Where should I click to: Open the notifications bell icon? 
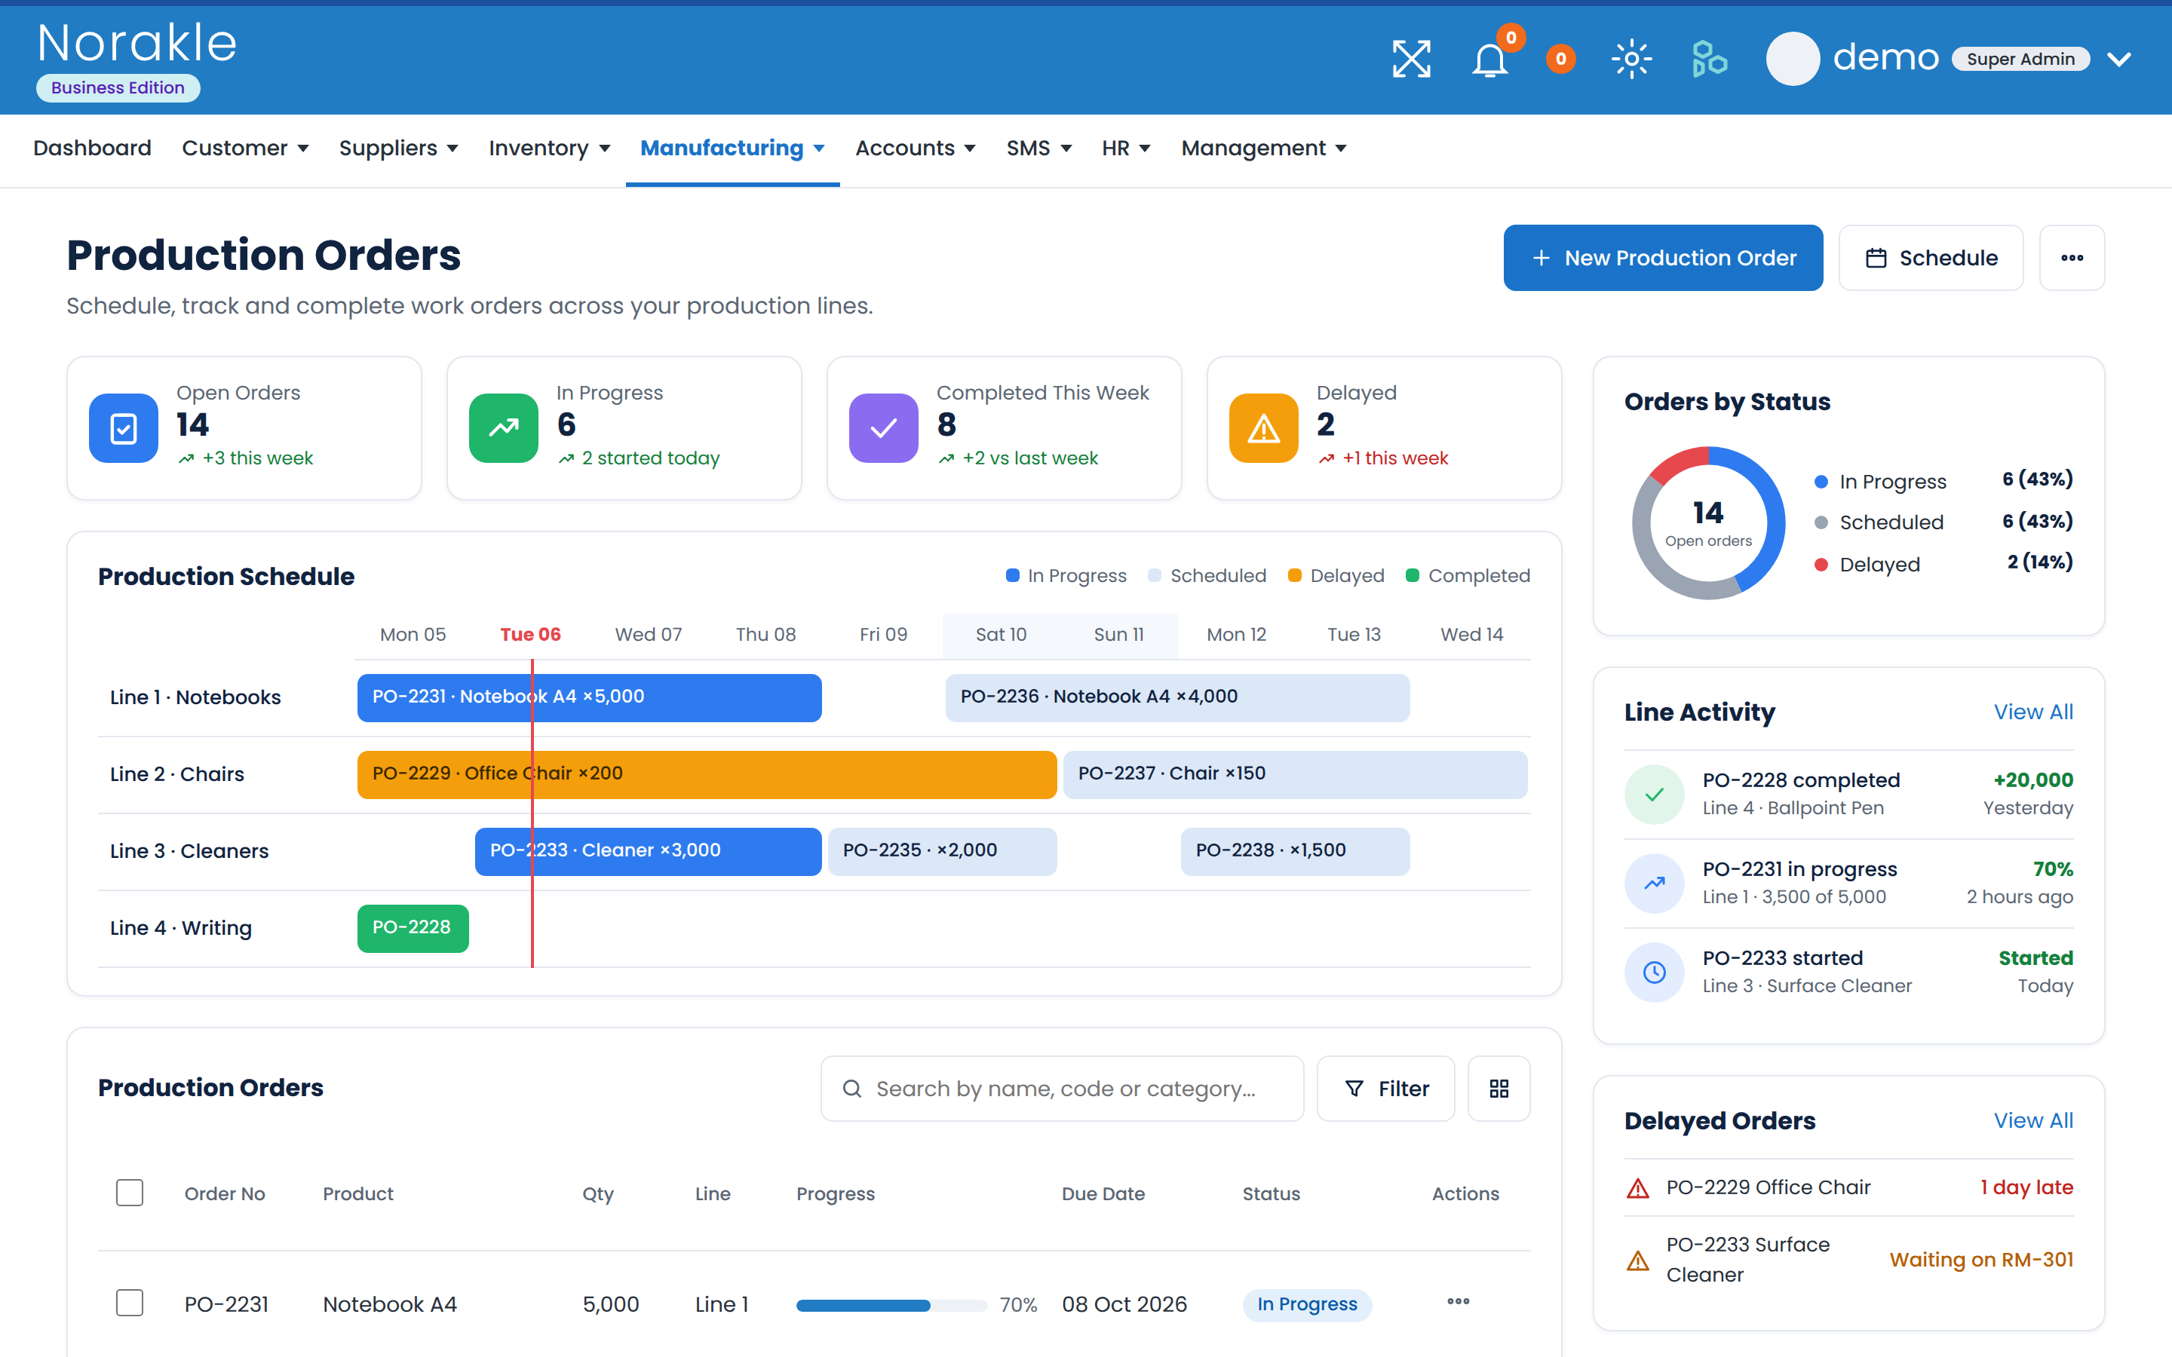[1490, 60]
